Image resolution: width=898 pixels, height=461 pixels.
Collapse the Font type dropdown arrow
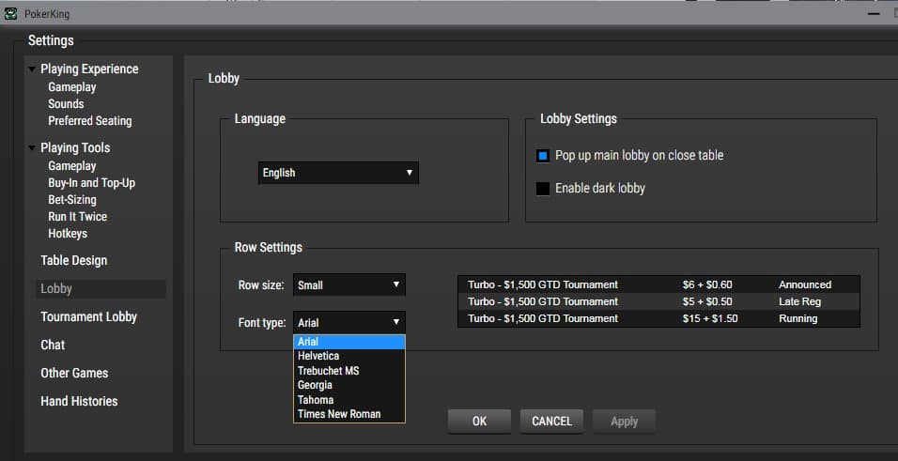[396, 322]
